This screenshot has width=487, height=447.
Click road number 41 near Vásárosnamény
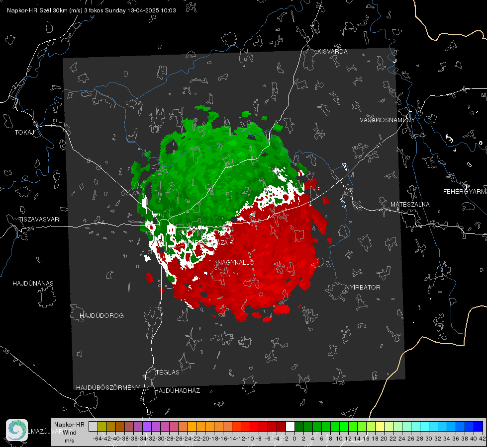(378, 145)
